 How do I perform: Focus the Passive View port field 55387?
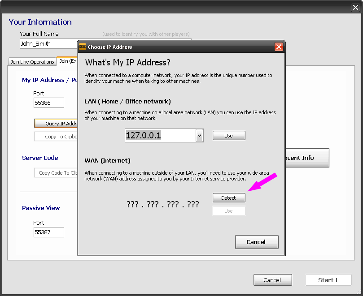49,232
